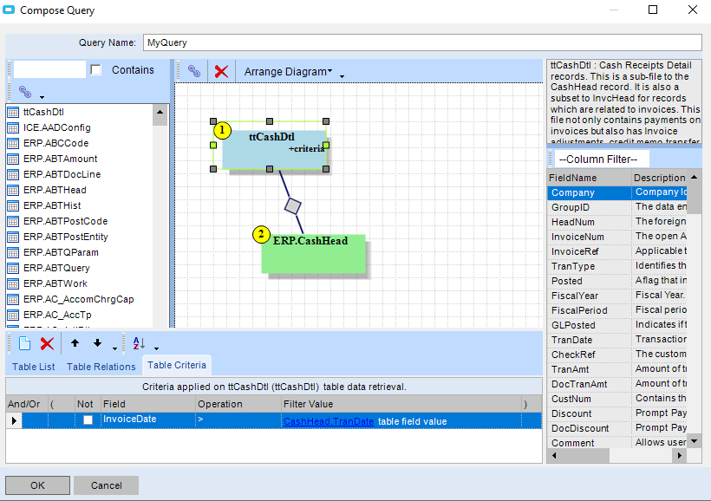711x501 pixels.
Task: Select ERP.ABTHist in the table list
Action: (x=52, y=205)
